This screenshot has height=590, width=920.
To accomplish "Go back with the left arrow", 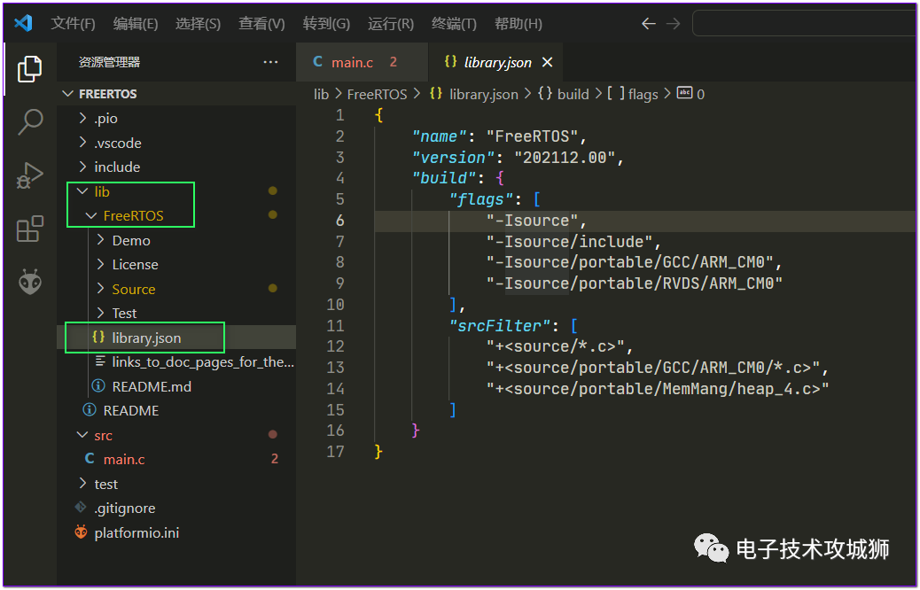I will 648,24.
